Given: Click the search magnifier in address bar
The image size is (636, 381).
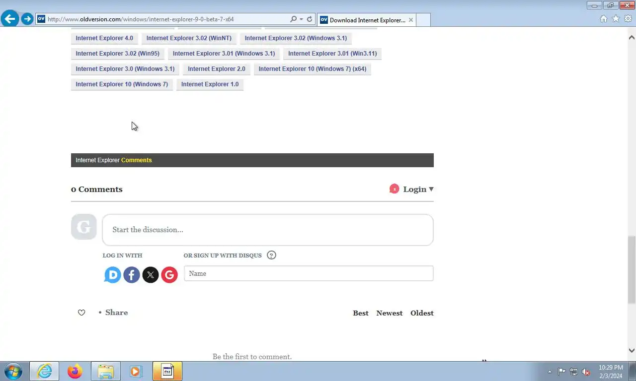Looking at the screenshot, I should pyautogui.click(x=293, y=19).
